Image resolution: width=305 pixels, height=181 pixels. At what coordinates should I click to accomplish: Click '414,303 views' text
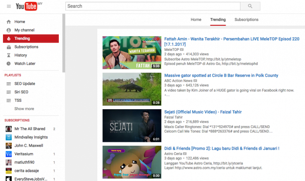(197, 54)
